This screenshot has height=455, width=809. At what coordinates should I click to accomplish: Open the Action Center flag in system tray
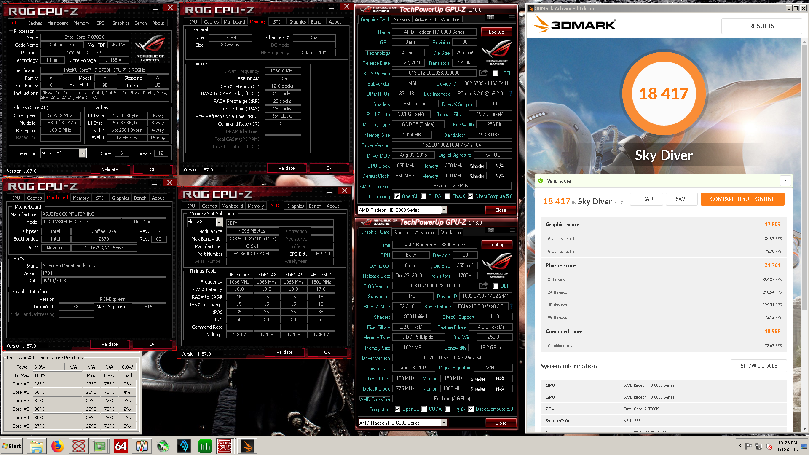[x=749, y=446]
